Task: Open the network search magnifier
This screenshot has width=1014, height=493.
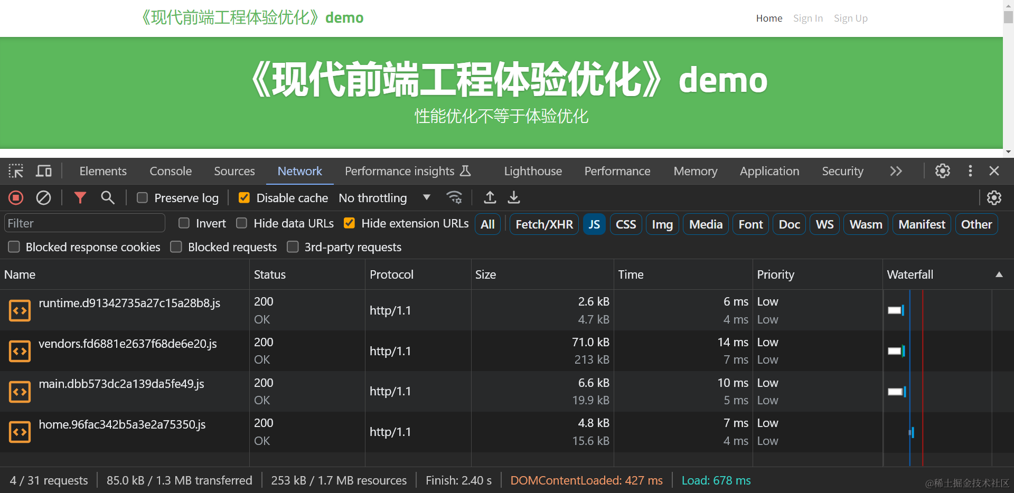Action: pyautogui.click(x=108, y=198)
